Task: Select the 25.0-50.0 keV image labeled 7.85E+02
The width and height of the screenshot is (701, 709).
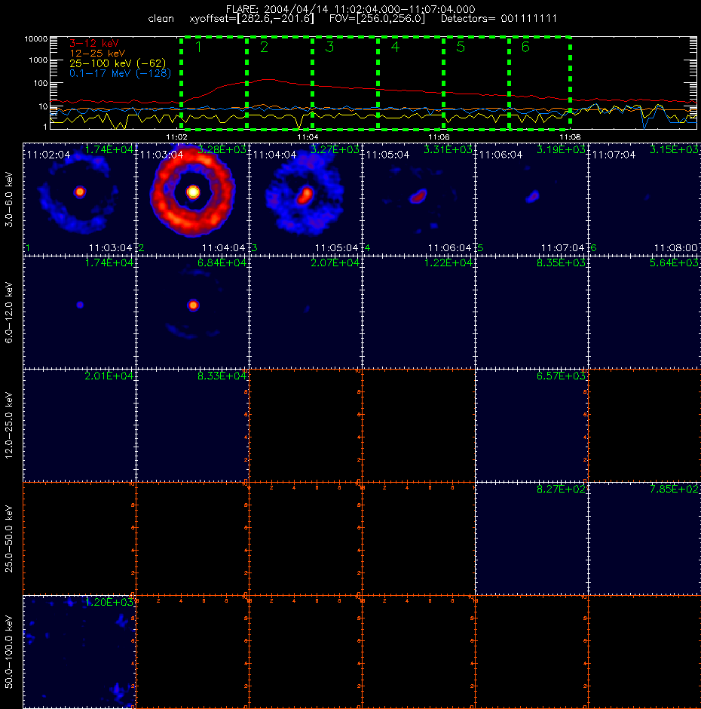Action: (645, 539)
